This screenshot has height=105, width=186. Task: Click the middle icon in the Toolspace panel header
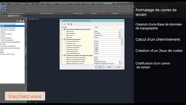(x=20, y=21)
